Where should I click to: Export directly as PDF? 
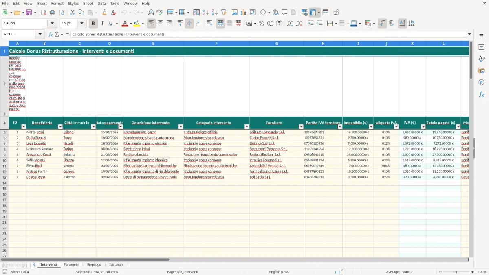tap(44, 13)
